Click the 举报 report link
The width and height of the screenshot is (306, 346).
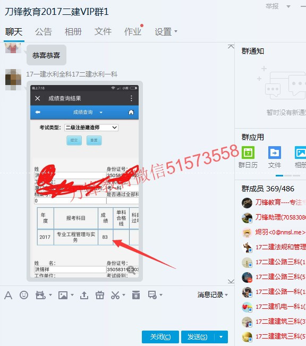(272, 6)
